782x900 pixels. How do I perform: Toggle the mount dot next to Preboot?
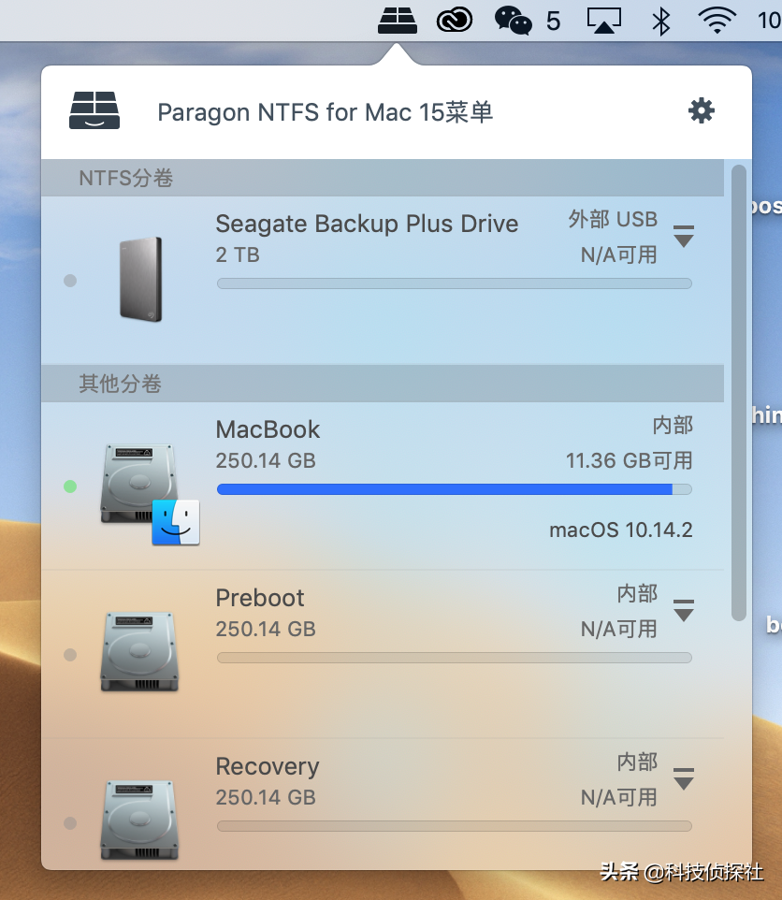[x=70, y=654]
